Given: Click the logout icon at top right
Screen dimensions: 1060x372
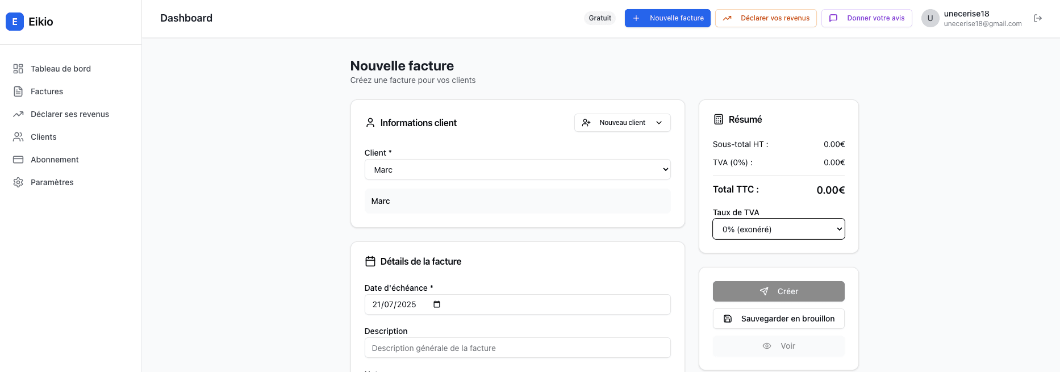Looking at the screenshot, I should click(x=1038, y=18).
